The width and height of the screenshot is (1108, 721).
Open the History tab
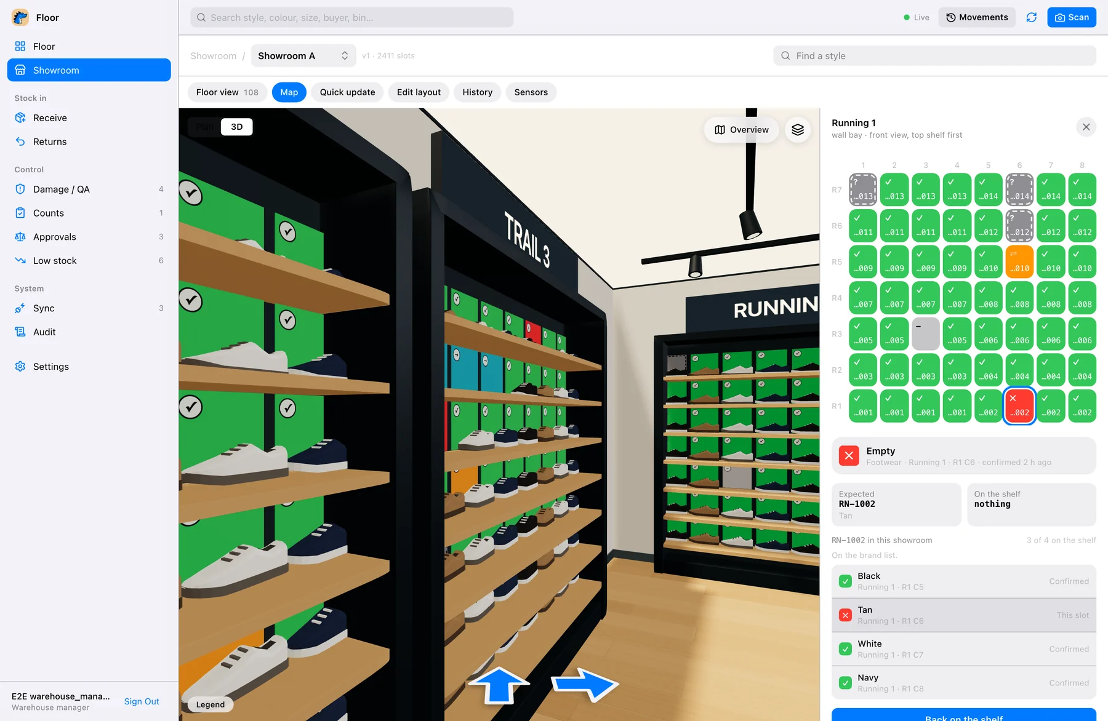[x=478, y=92]
